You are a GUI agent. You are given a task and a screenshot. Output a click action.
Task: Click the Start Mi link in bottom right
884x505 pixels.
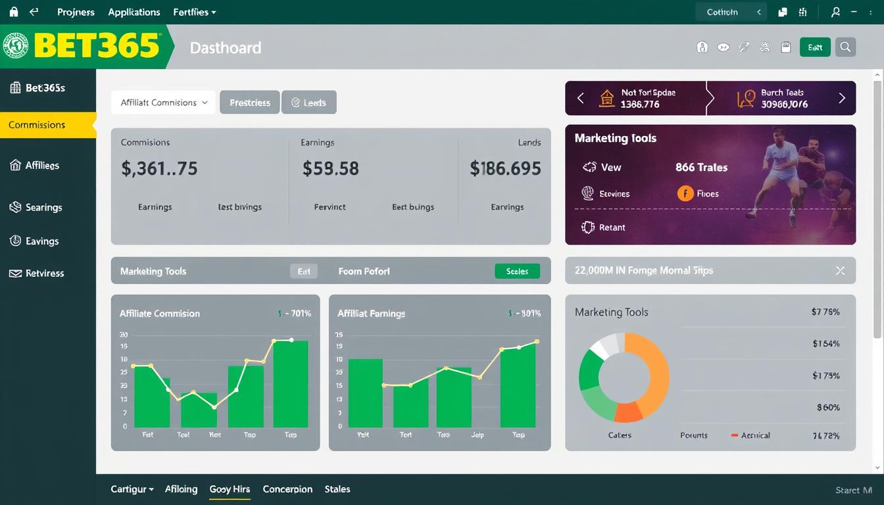[852, 490]
